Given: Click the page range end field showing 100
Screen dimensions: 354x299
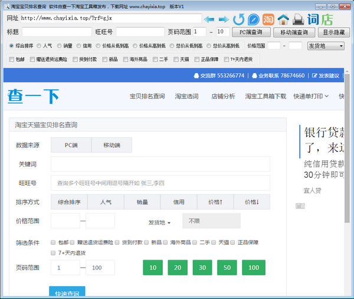Looking at the screenshot, I should coord(100,267).
